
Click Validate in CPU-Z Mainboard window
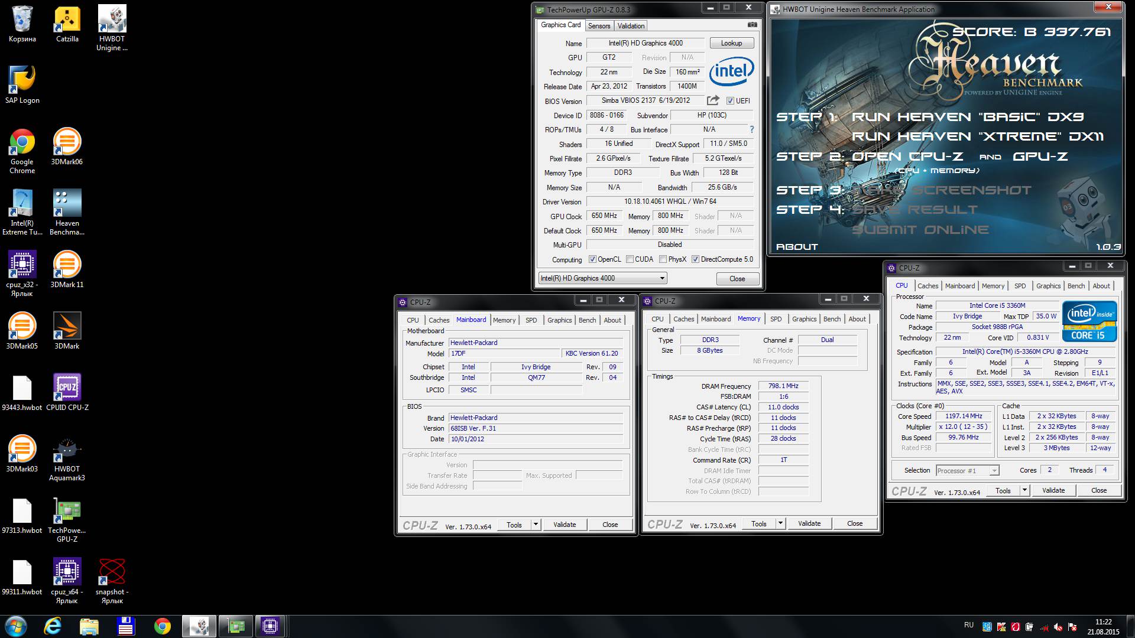tap(565, 525)
